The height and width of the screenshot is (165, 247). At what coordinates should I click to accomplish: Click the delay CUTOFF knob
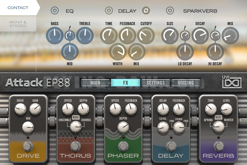point(146,36)
